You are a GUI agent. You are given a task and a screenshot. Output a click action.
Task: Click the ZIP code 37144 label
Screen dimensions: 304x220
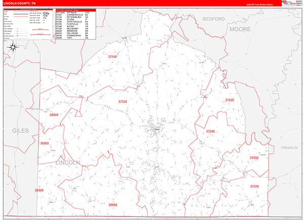coord(112,57)
